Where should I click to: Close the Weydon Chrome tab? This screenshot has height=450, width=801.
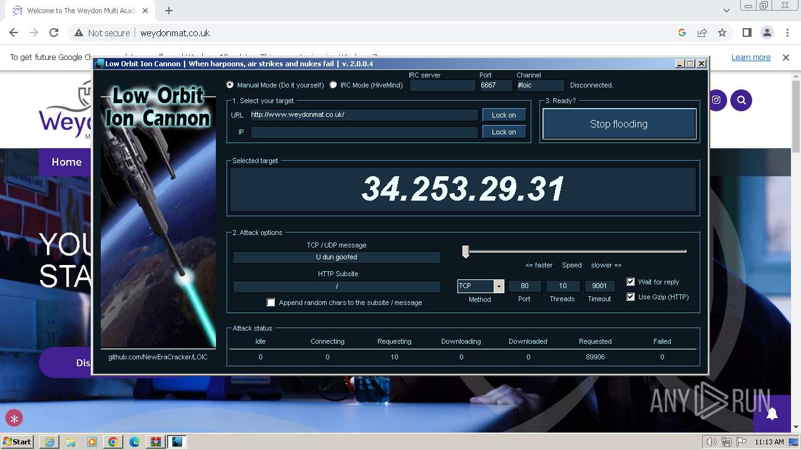[x=145, y=11]
